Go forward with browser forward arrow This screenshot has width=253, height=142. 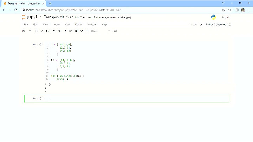(10, 10)
